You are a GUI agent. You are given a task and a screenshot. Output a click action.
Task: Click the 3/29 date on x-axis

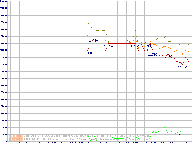point(188,142)
